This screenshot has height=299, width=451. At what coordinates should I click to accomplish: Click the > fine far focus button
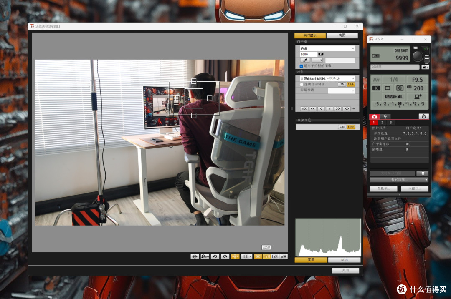(x=329, y=108)
